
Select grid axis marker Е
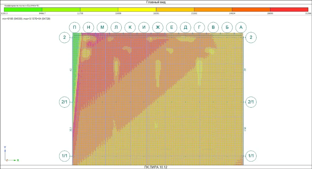172,27
